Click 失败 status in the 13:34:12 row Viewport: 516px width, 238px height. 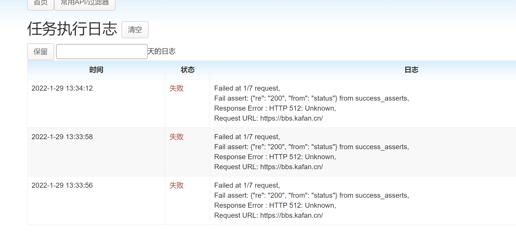177,88
